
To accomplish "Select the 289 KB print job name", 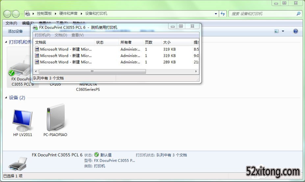I will pyautogui.click(x=66, y=62).
